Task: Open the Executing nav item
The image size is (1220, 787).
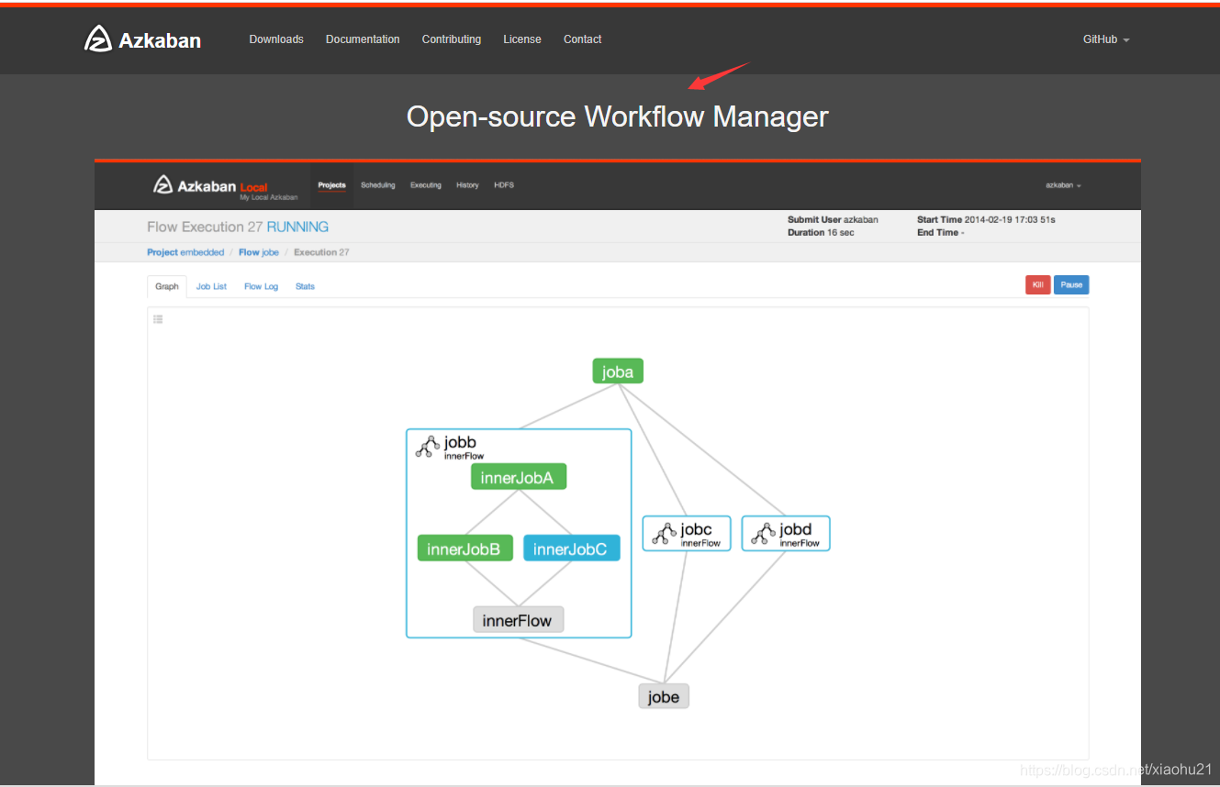Action: point(425,185)
